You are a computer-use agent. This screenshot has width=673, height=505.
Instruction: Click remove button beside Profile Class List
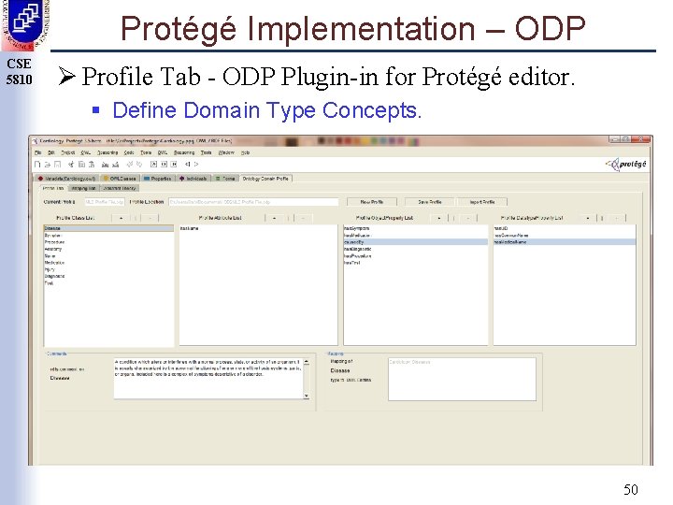point(150,218)
